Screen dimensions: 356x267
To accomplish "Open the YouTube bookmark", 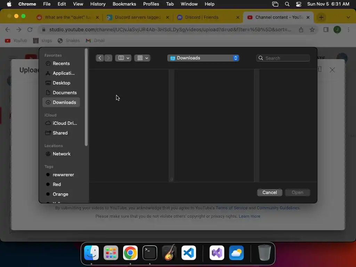I will point(16,41).
